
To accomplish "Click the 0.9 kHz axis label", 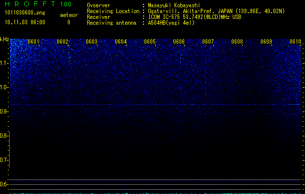I will tap(3, 112).
